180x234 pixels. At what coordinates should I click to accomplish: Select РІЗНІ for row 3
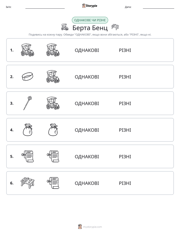point(125,103)
